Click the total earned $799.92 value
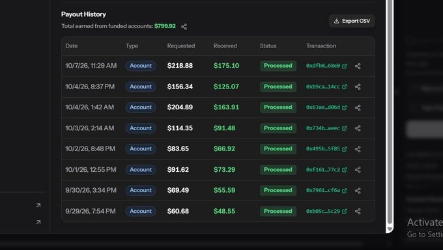443x250 pixels. [x=165, y=26]
